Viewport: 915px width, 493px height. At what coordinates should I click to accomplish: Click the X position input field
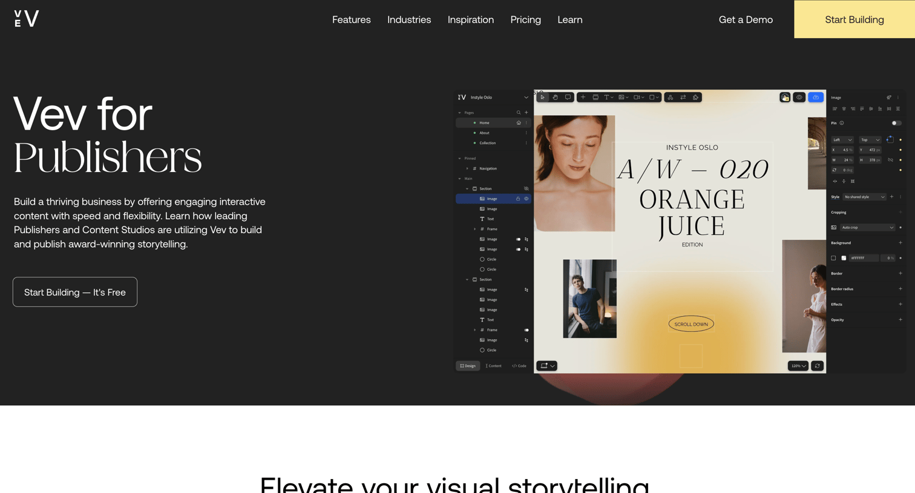[x=842, y=150]
